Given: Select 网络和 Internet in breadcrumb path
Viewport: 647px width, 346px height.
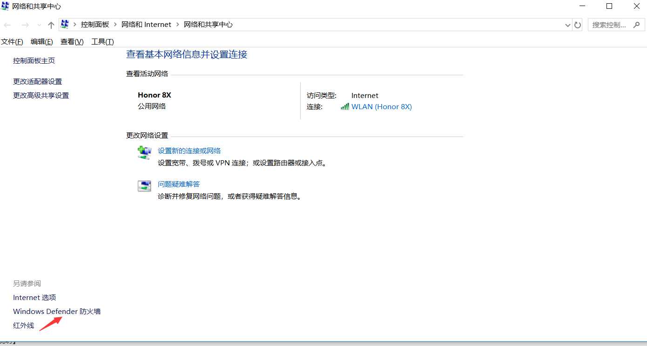Looking at the screenshot, I should point(146,25).
